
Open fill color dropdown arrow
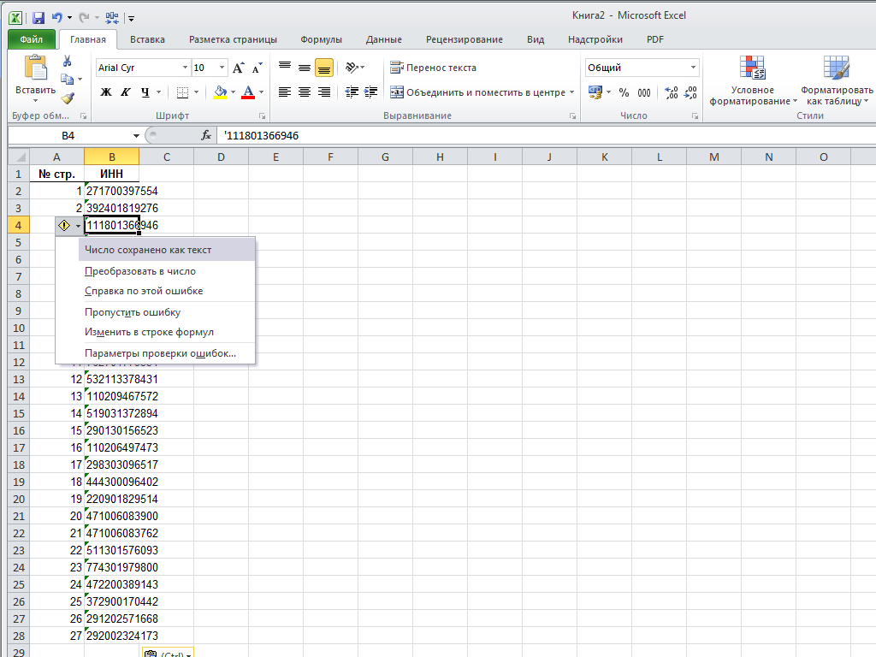(233, 92)
